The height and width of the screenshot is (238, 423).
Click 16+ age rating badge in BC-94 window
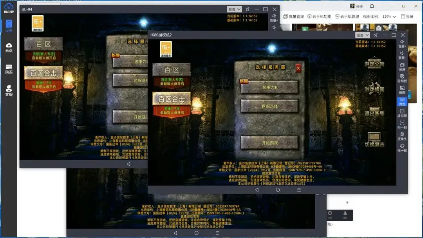point(38,23)
